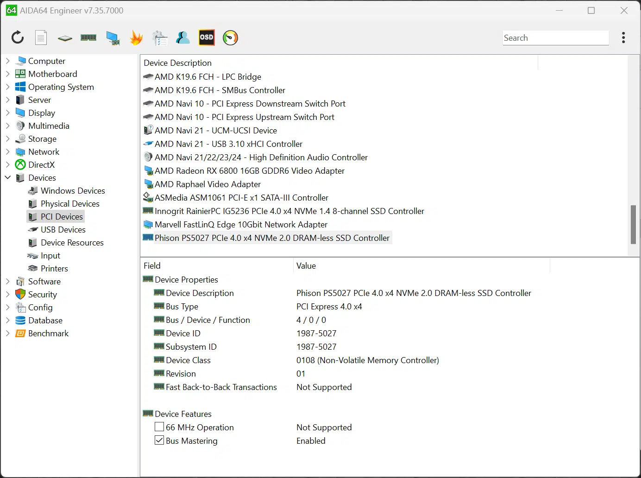The height and width of the screenshot is (478, 641).
Task: Open the flame System Stability Test icon
Action: coord(136,38)
